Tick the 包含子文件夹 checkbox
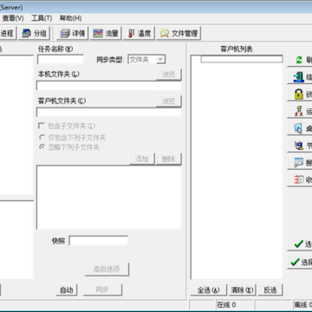The height and width of the screenshot is (312, 312). tap(42, 126)
